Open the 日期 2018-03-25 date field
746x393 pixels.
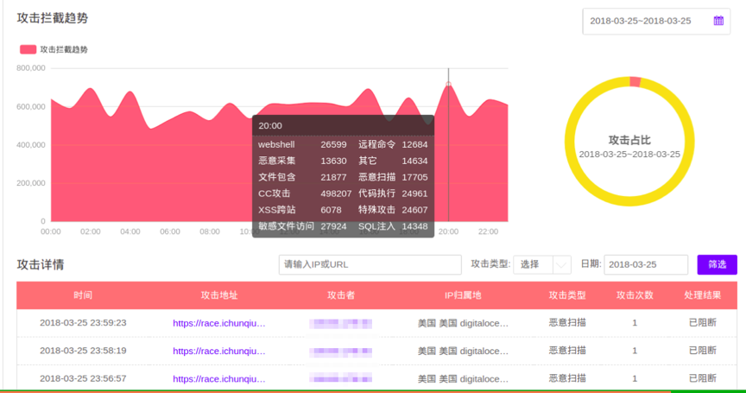pyautogui.click(x=645, y=264)
